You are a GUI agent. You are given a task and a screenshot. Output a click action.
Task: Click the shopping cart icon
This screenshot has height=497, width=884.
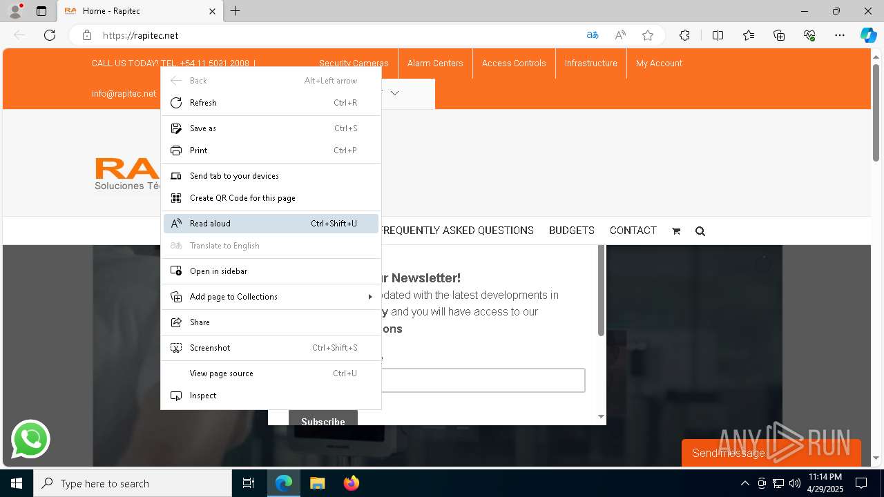tap(676, 231)
